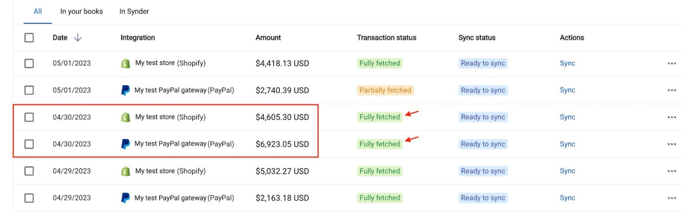Open the three-dot menu on the highlighted 04/30/2023 Shopify row

[x=671, y=117]
